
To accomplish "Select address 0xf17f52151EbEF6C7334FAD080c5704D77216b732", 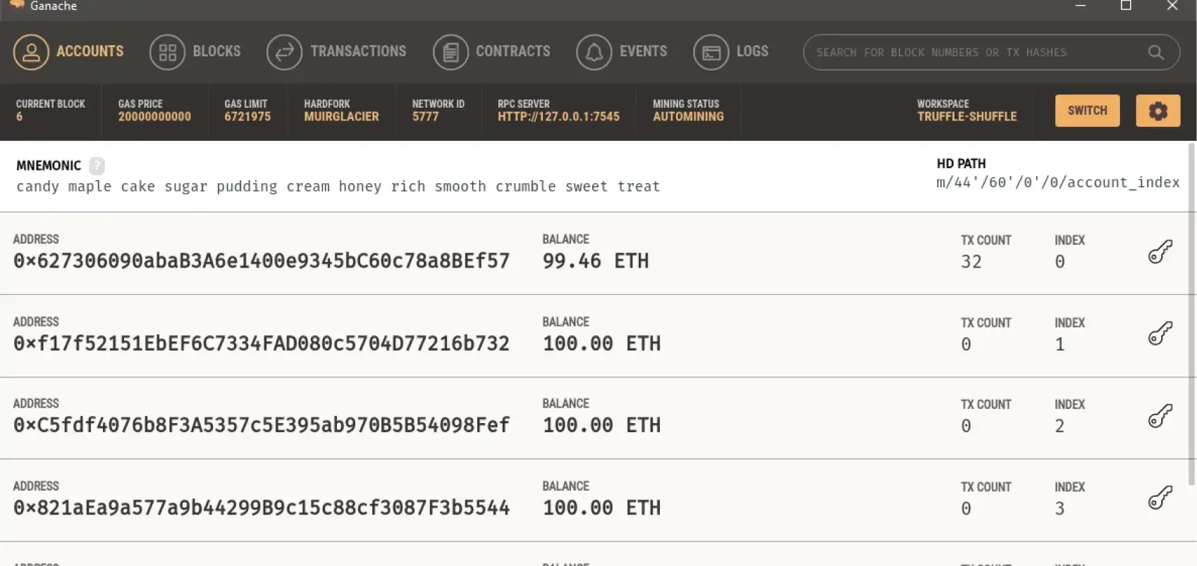I will [262, 344].
